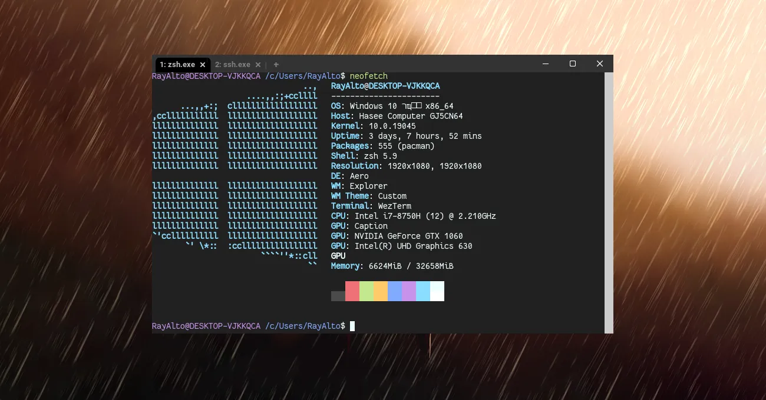Image resolution: width=766 pixels, height=400 pixels.
Task: Minimize the WezTerm window
Action: click(x=545, y=64)
